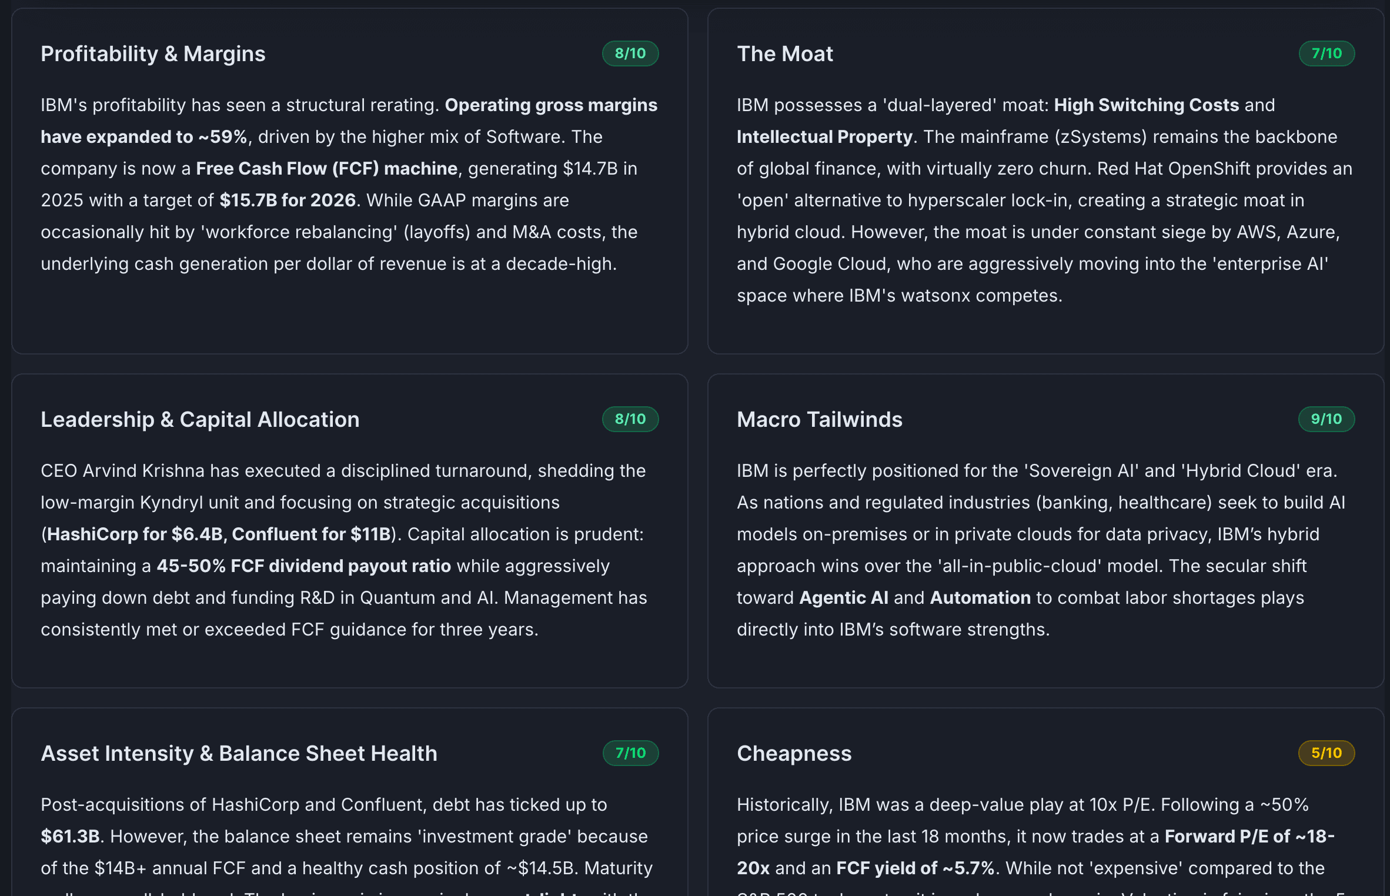Screen dimensions: 1390x896
Task: Click The Moat card heading
Action: (784, 54)
